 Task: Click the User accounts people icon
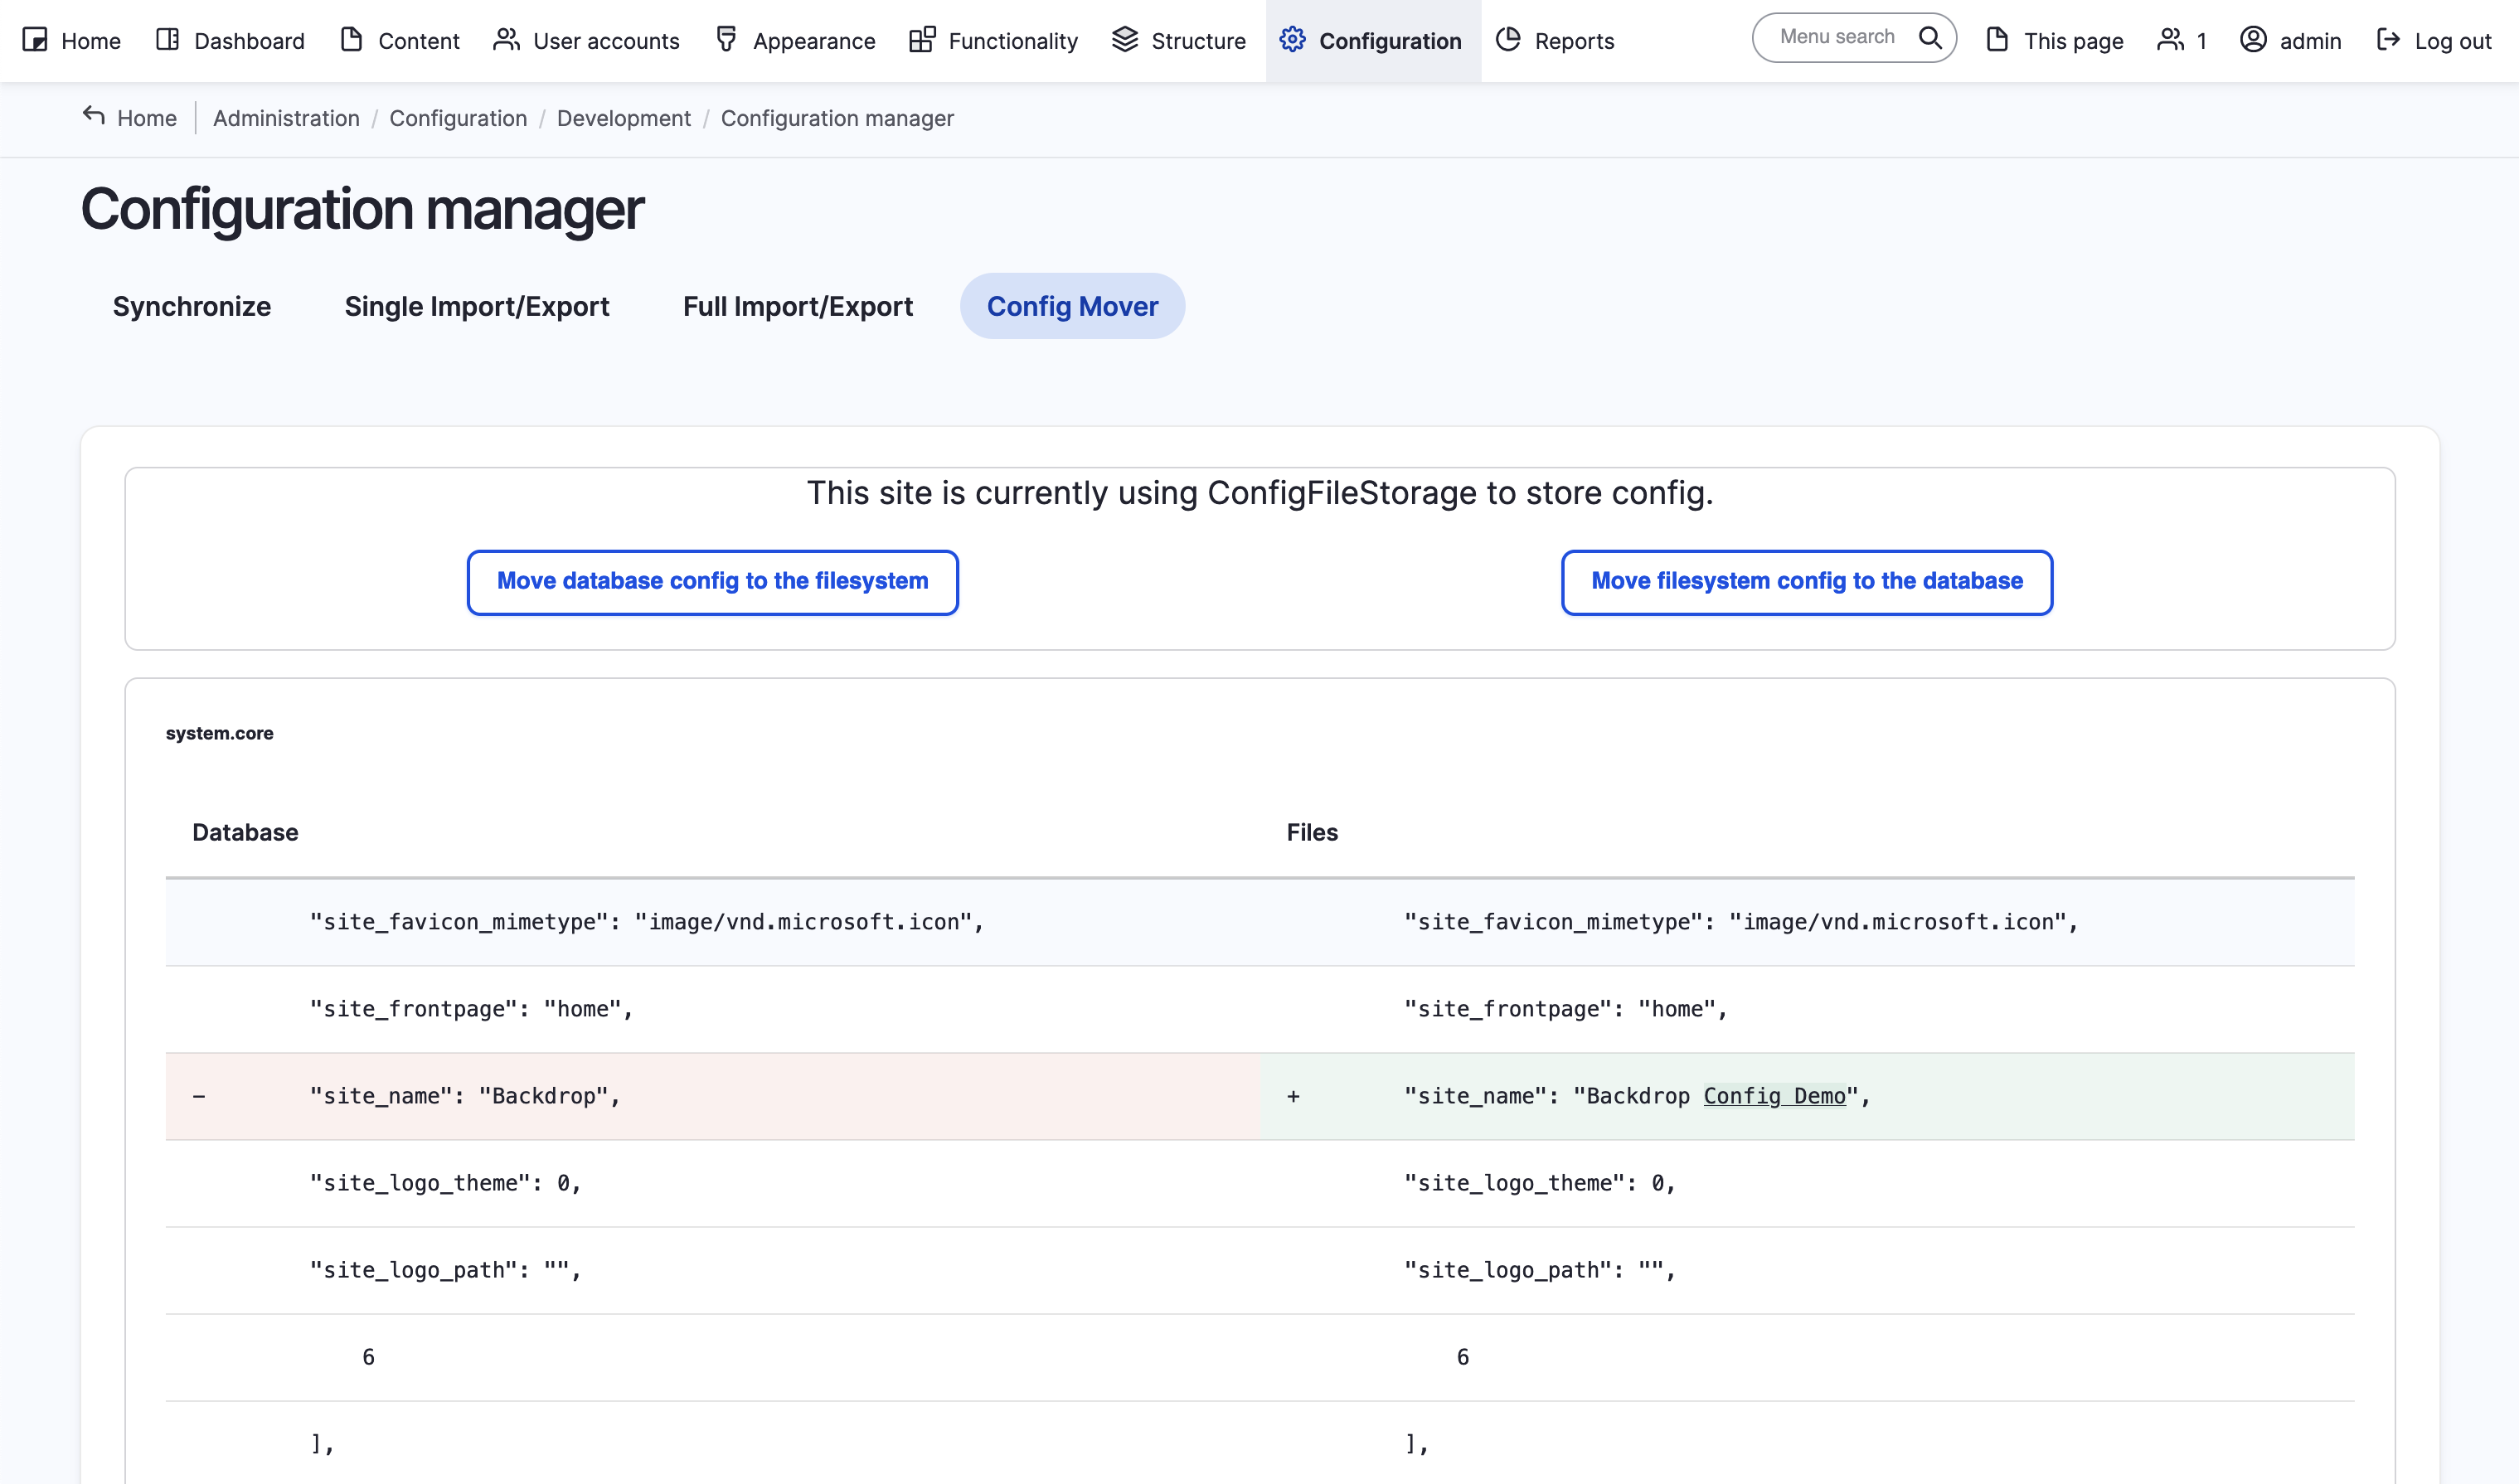coord(507,40)
